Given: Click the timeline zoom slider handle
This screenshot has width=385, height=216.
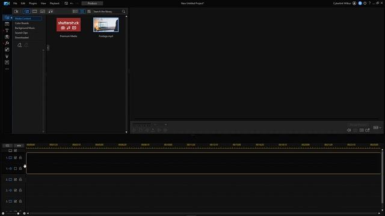Looking at the screenshot, I should coord(18,214).
